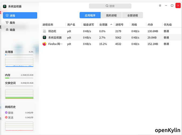Click the System Monitor app icon in title bar
Screen dimensions: 182x135
click(x=5, y=6)
